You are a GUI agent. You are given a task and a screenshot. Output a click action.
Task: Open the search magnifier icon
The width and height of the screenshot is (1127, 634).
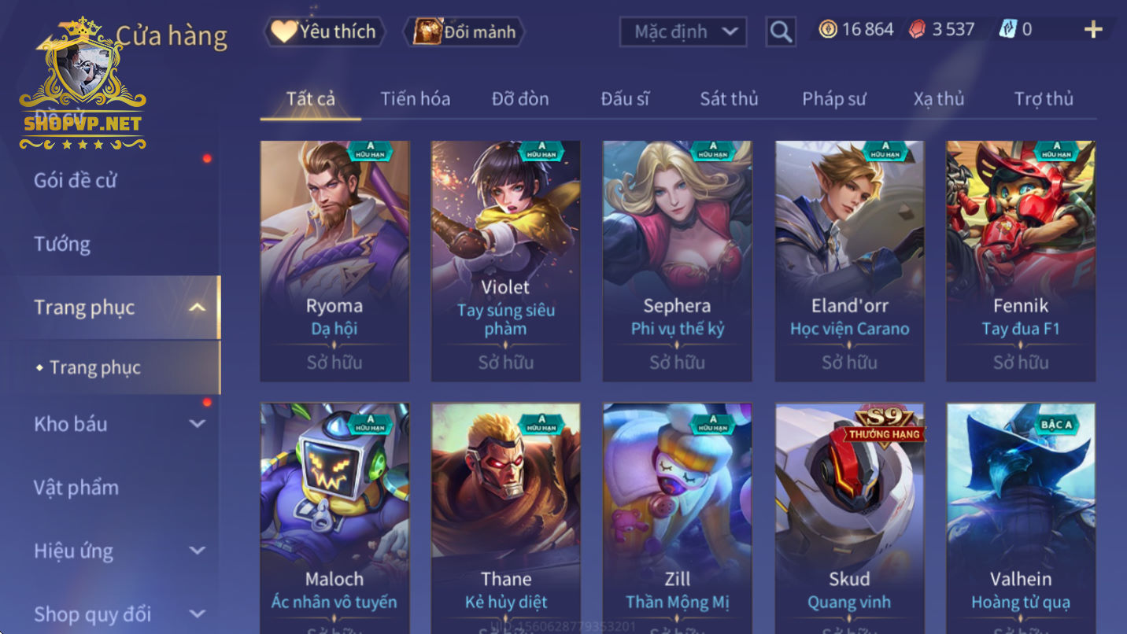pyautogui.click(x=780, y=31)
